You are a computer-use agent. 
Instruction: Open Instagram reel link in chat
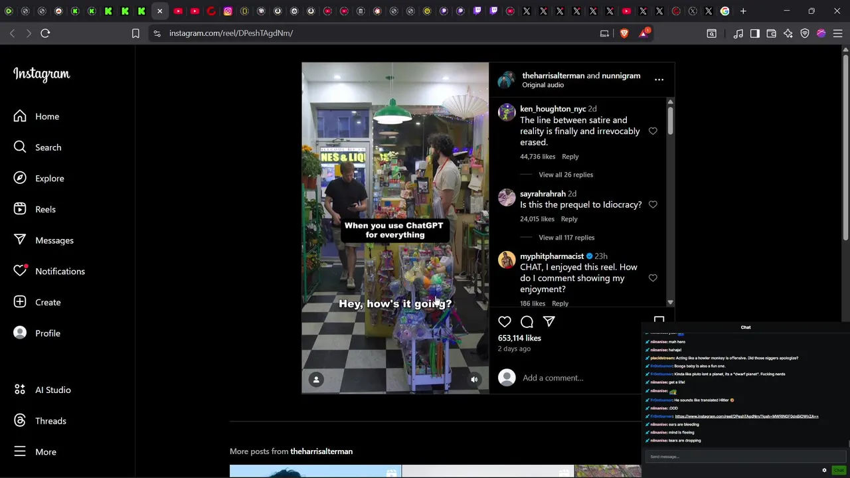click(746, 416)
